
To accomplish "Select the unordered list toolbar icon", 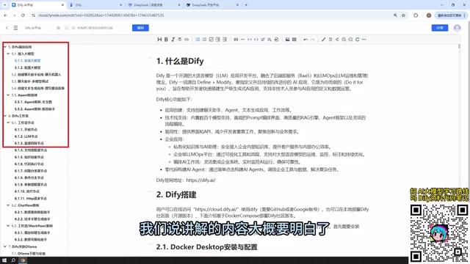I will (x=198, y=40).
